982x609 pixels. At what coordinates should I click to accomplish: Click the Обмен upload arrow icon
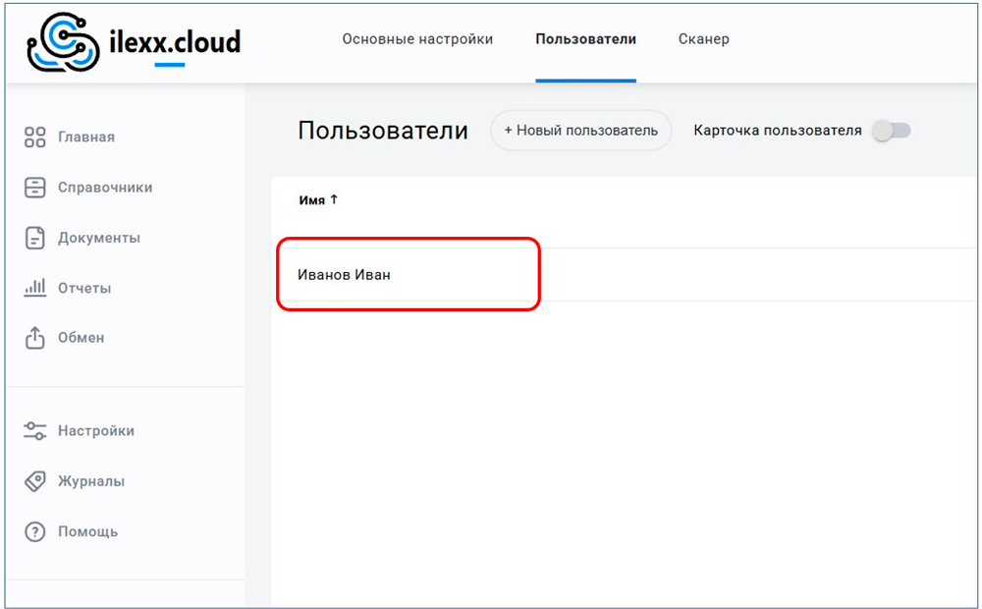(35, 338)
